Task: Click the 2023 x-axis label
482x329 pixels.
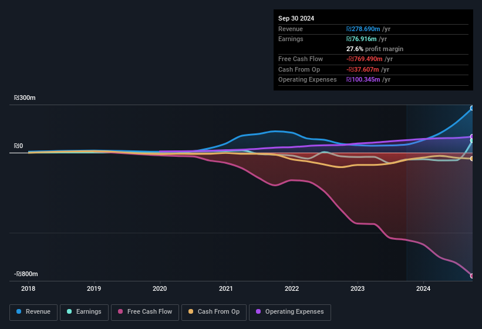Action: [x=358, y=288]
